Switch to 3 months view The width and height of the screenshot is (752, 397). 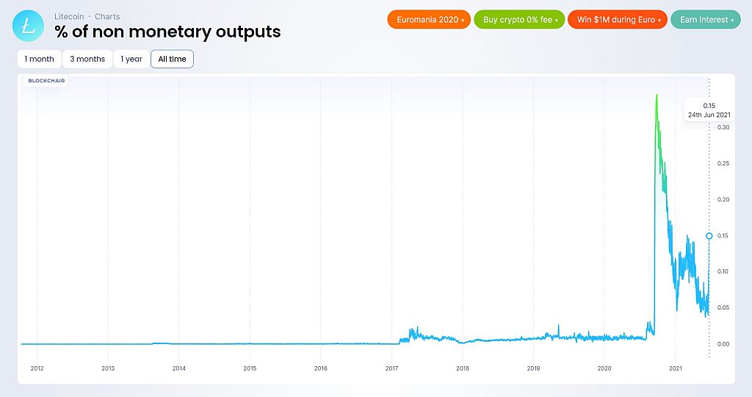tap(87, 59)
